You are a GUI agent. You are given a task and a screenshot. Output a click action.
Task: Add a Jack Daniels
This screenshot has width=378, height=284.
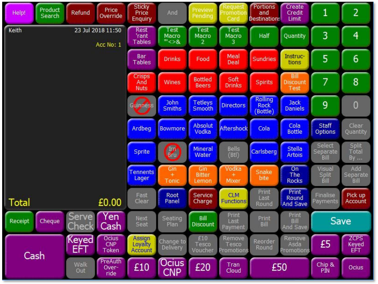click(x=295, y=105)
